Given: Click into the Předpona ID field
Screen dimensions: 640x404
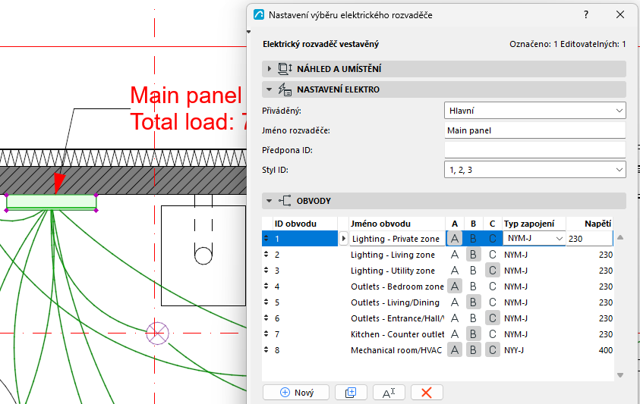Looking at the screenshot, I should (534, 150).
